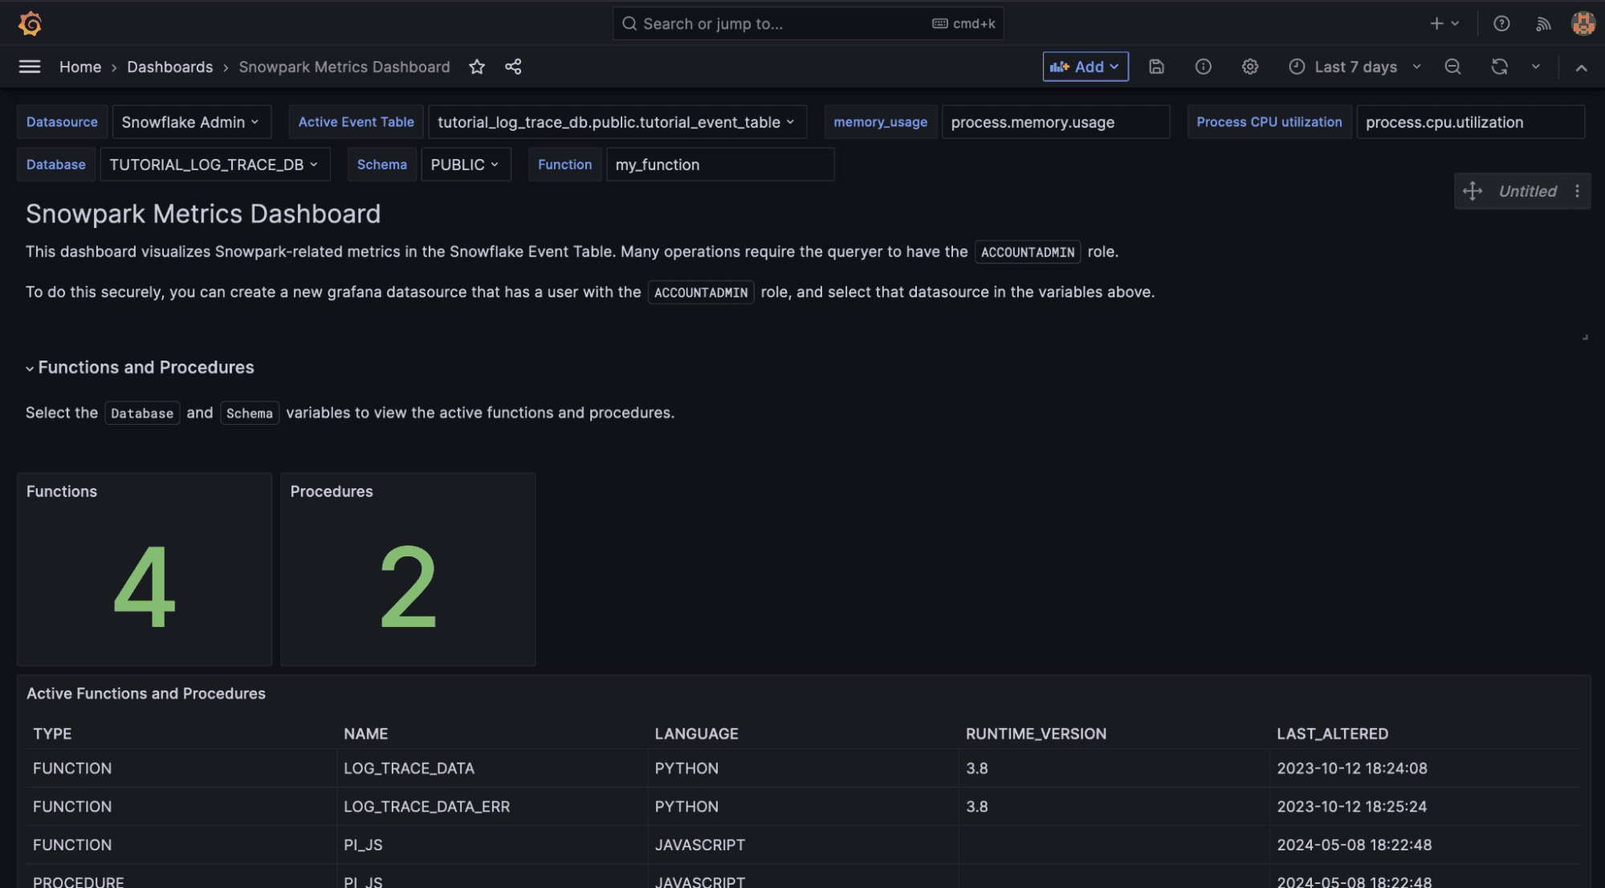Grab the Untitled panel move handle
This screenshot has width=1605, height=888.
1473,191
